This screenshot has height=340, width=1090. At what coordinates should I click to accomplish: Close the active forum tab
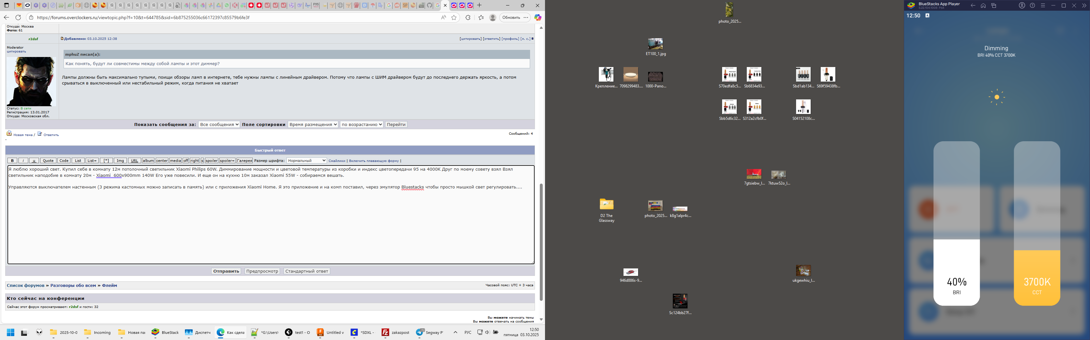[445, 6]
